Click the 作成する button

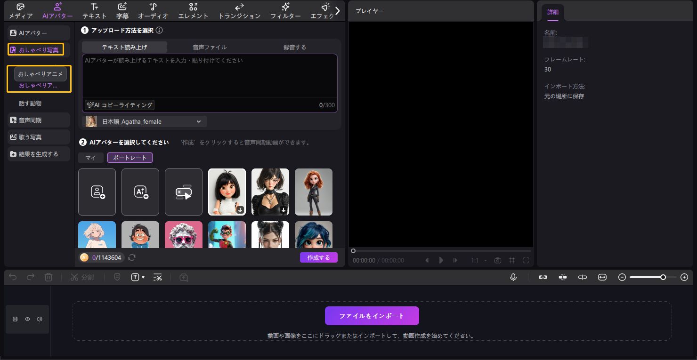point(318,257)
